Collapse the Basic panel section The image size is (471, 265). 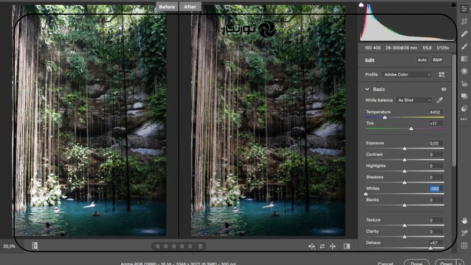click(x=367, y=90)
